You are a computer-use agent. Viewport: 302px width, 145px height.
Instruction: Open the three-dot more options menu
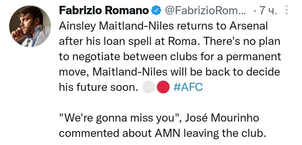tap(286, 11)
